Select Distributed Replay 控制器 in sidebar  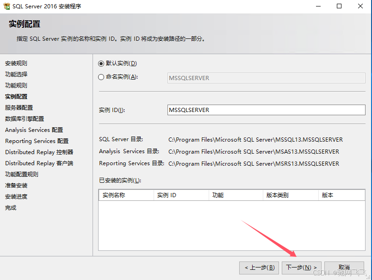(39, 152)
